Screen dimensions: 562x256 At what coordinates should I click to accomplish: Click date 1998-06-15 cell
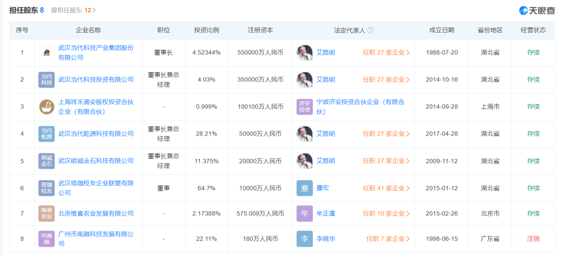[x=442, y=239]
